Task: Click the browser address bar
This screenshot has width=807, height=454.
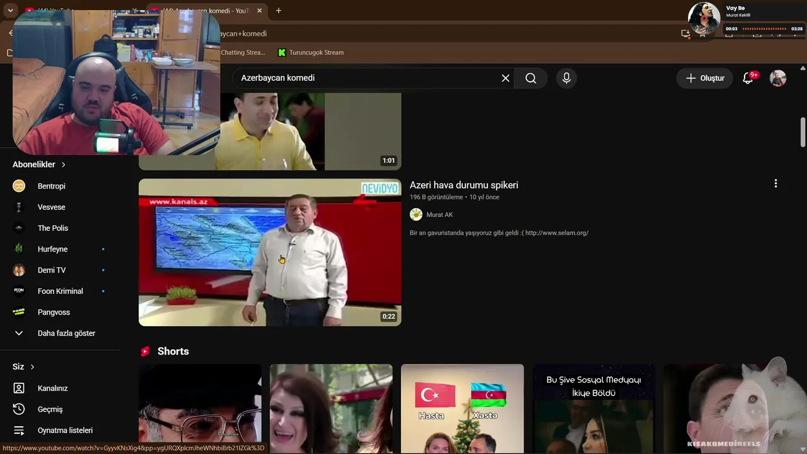Action: click(x=441, y=33)
